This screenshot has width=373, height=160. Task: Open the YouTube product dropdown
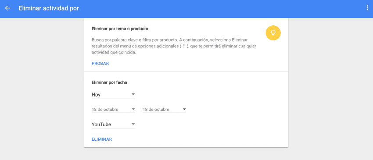click(x=113, y=124)
